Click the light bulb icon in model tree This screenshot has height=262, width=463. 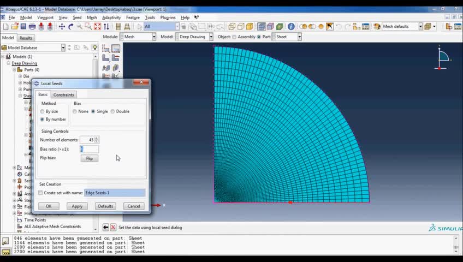[x=94, y=47]
